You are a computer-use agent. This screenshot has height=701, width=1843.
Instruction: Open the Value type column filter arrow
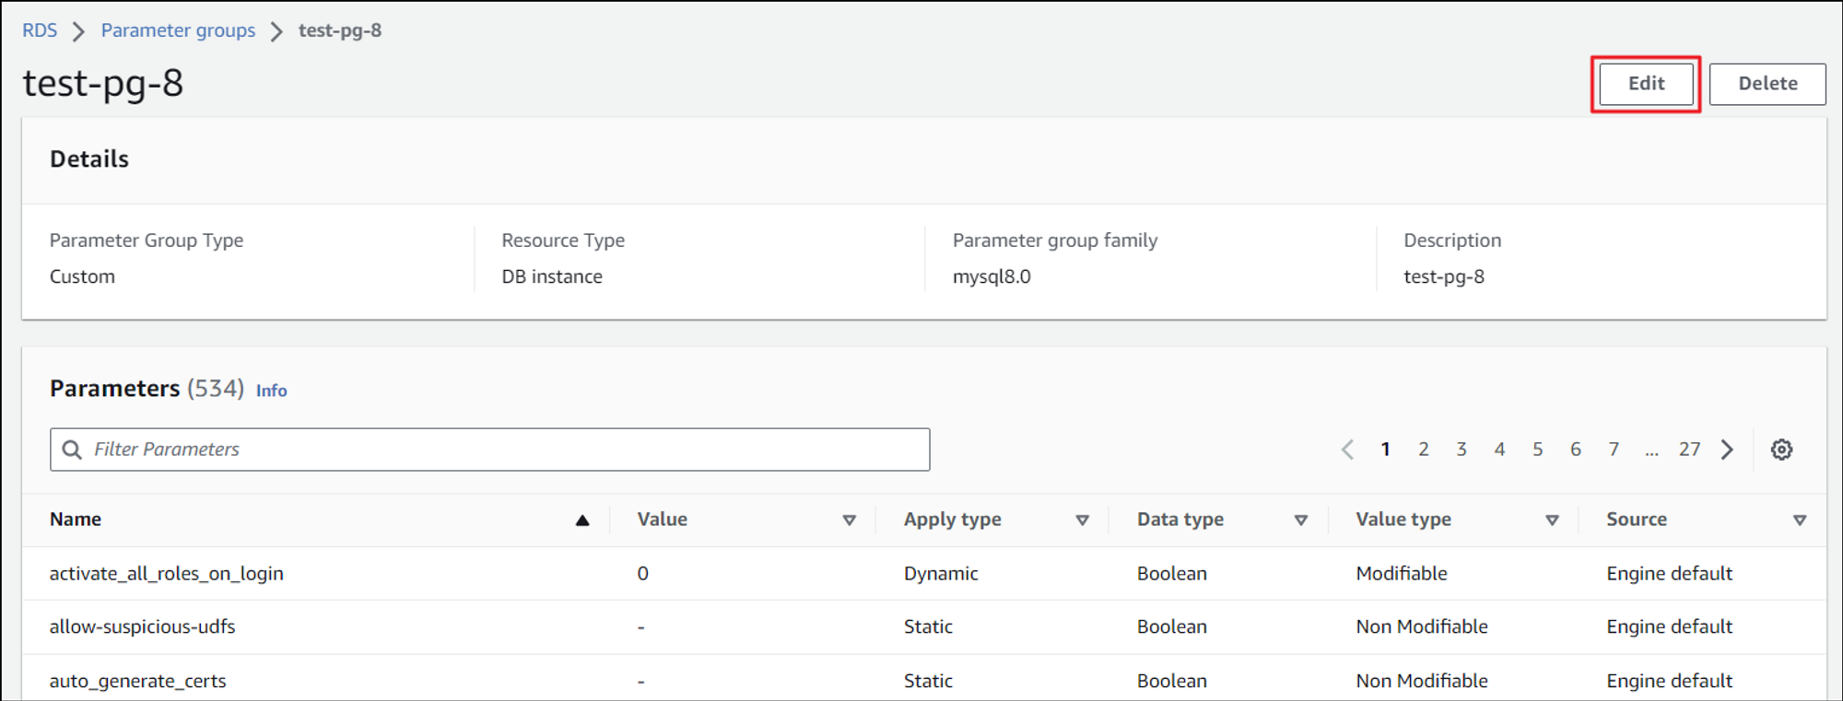[1552, 520]
